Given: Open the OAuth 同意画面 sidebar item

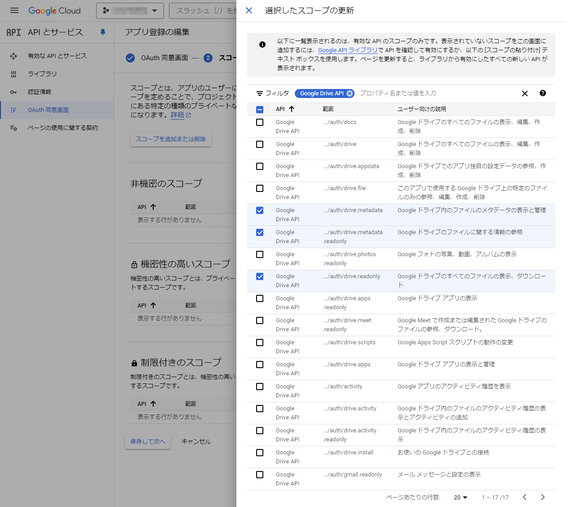Looking at the screenshot, I should tap(57, 110).
